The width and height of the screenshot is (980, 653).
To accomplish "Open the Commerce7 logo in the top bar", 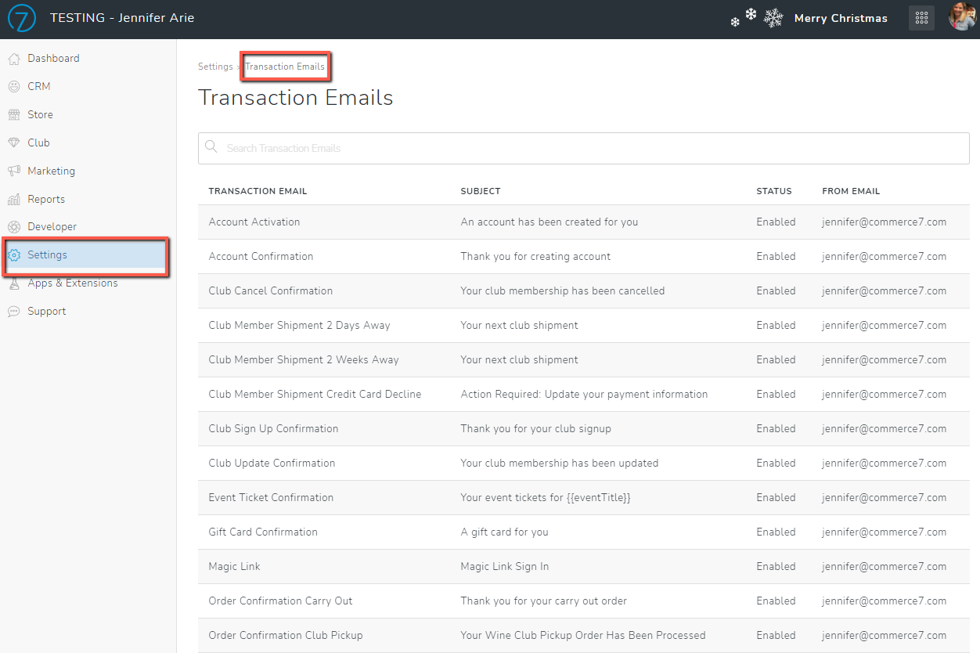I will pos(21,18).
